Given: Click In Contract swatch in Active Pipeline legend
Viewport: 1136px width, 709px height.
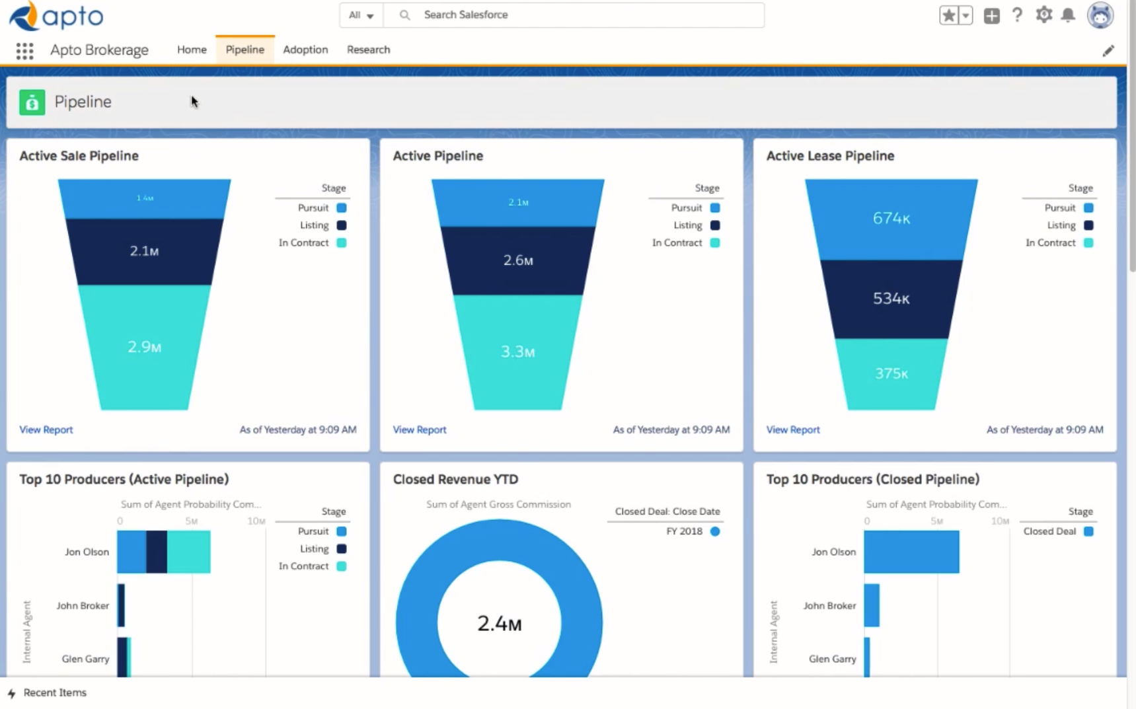Looking at the screenshot, I should 715,243.
